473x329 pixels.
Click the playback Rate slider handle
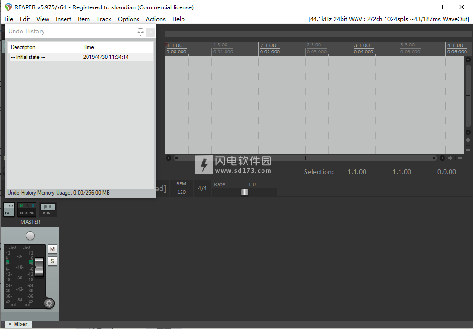245,192
